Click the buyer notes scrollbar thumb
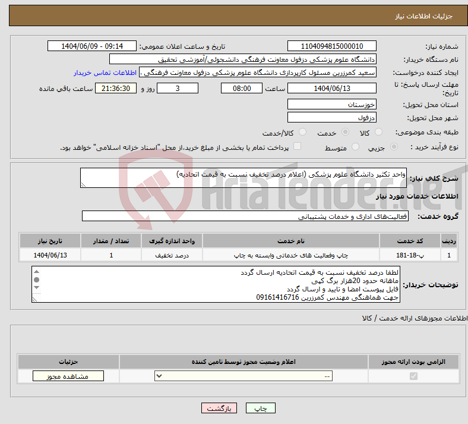Screen dimensions: 468x424 click(x=36, y=279)
